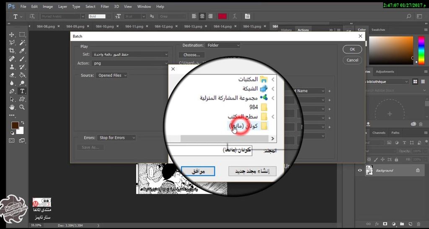
Task: Select the History Brush tool
Action: point(22,67)
